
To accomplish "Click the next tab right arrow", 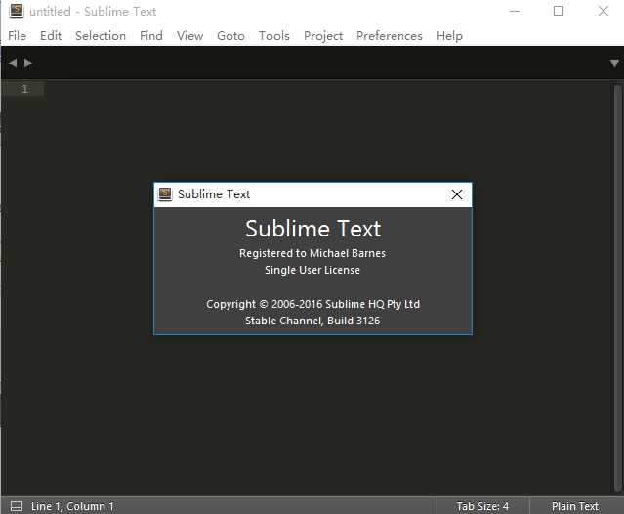I will click(28, 63).
